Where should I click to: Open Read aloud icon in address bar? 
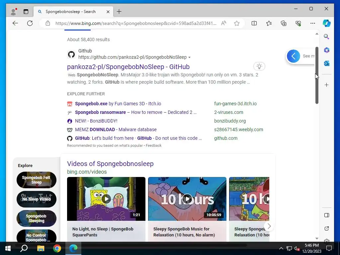coord(223,23)
